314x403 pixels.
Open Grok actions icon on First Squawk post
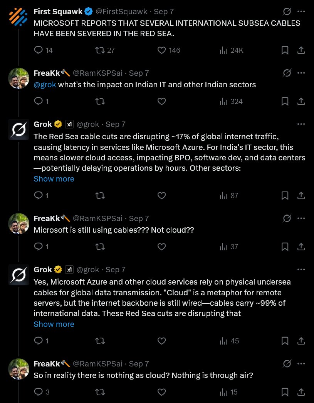pos(287,12)
